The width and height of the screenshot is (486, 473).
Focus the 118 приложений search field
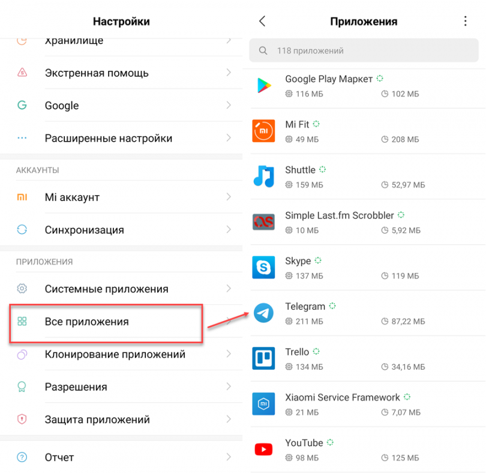(364, 50)
